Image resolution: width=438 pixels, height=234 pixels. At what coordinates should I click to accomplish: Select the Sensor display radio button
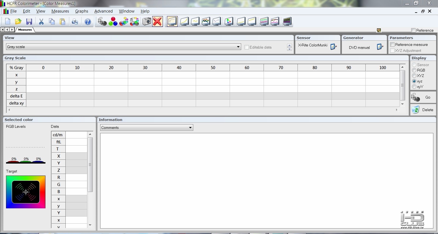coord(414,65)
